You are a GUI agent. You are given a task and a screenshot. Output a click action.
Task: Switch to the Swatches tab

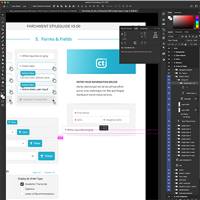[x=178, y=12]
